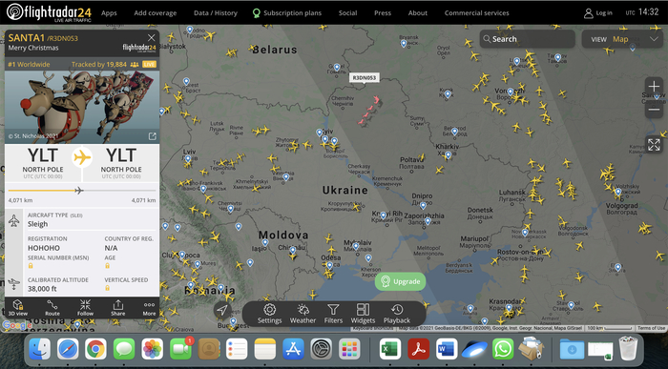Click inside the Search field

pos(528,39)
